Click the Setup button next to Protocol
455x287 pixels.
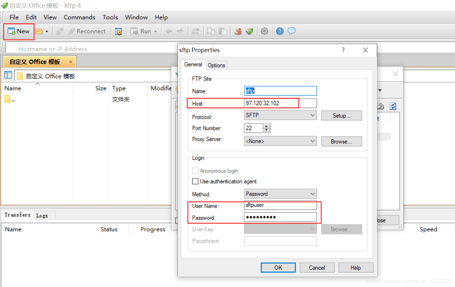coord(341,115)
